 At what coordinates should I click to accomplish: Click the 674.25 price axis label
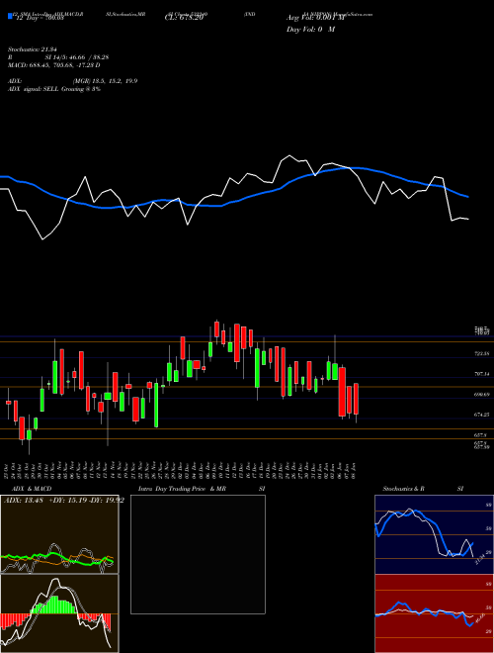pos(482,415)
